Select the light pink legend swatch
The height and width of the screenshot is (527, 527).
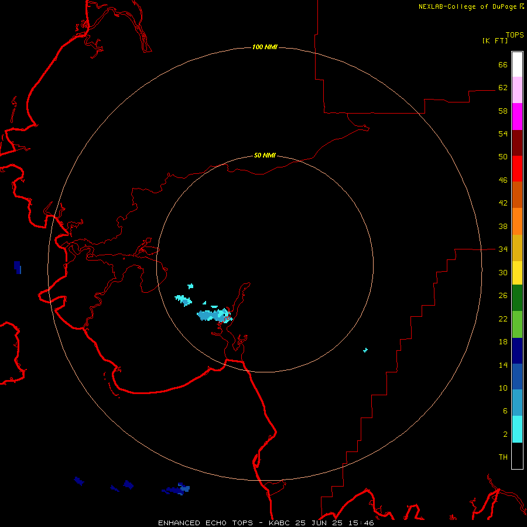(x=517, y=90)
